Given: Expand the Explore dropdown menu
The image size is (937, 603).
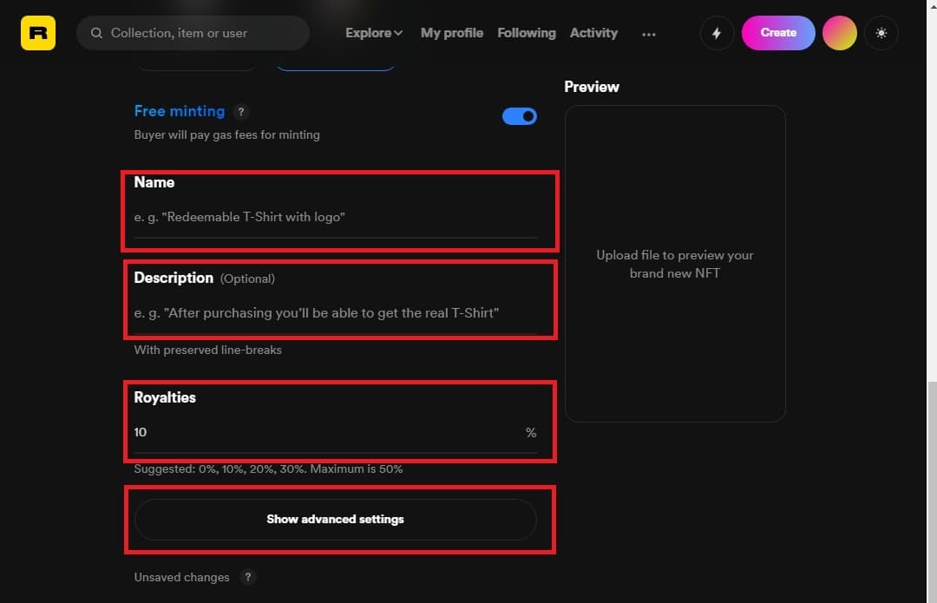Looking at the screenshot, I should [x=374, y=33].
